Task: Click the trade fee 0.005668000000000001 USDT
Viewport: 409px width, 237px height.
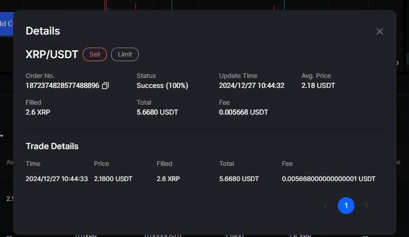Action: coord(328,179)
